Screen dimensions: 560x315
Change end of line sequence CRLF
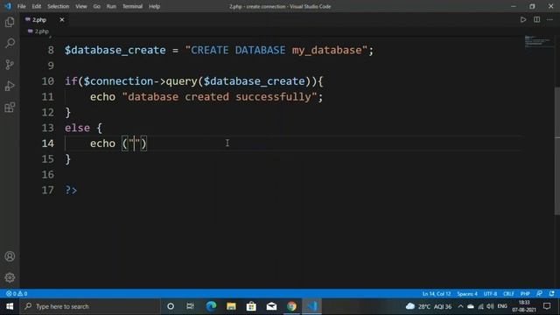click(x=508, y=294)
